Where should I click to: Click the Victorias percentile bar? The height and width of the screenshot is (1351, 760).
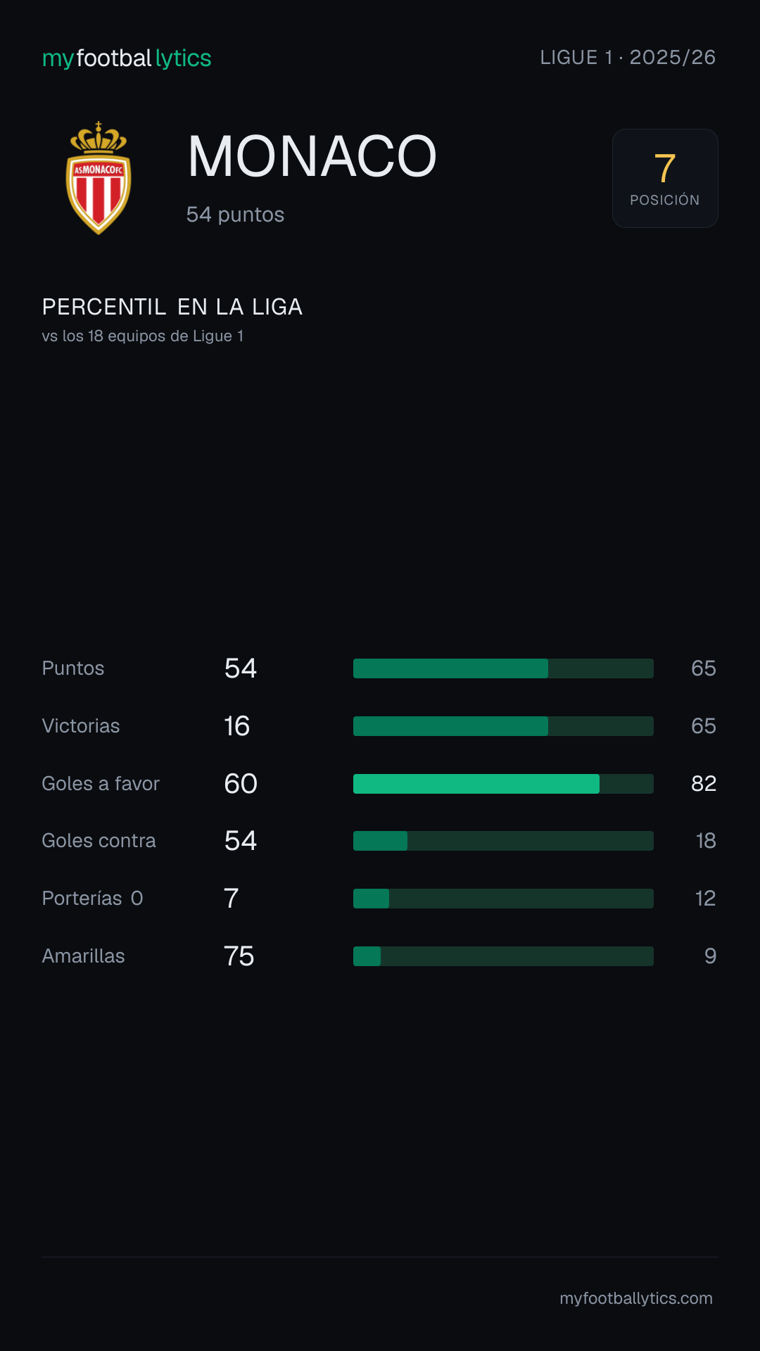click(503, 726)
